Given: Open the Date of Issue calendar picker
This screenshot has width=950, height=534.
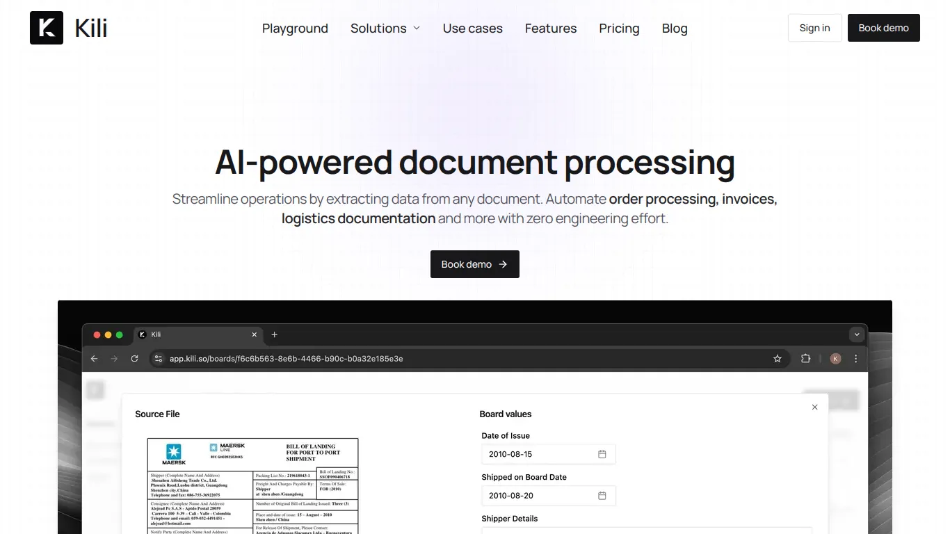Looking at the screenshot, I should [602, 454].
